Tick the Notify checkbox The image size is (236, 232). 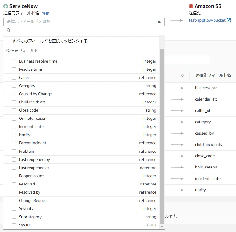click(14, 135)
